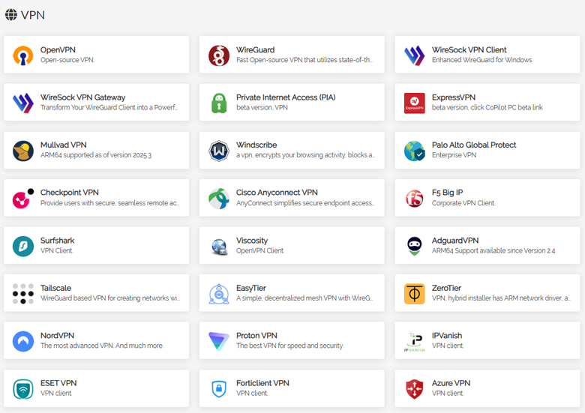
Task: Click 'VPN client.' text under IPVanish
Action: (x=448, y=346)
